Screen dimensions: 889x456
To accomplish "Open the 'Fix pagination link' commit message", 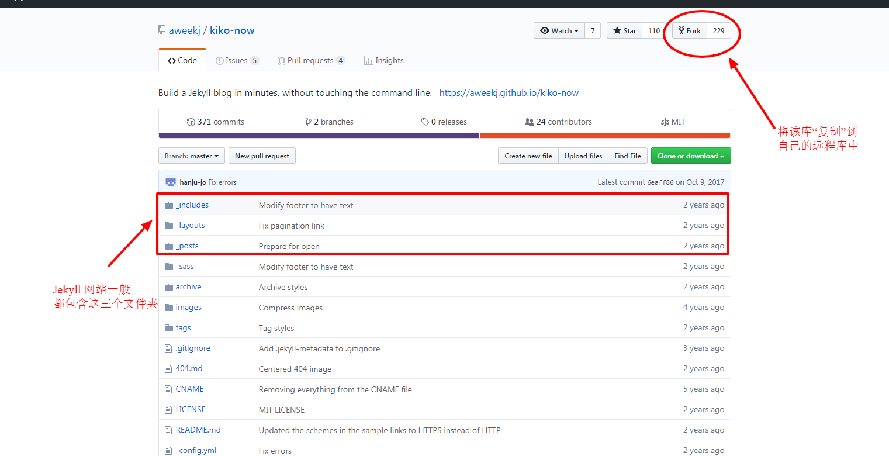I will 292,226.
